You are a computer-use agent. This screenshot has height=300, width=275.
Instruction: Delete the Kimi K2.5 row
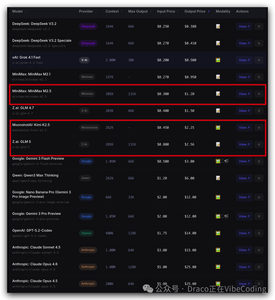point(259,128)
